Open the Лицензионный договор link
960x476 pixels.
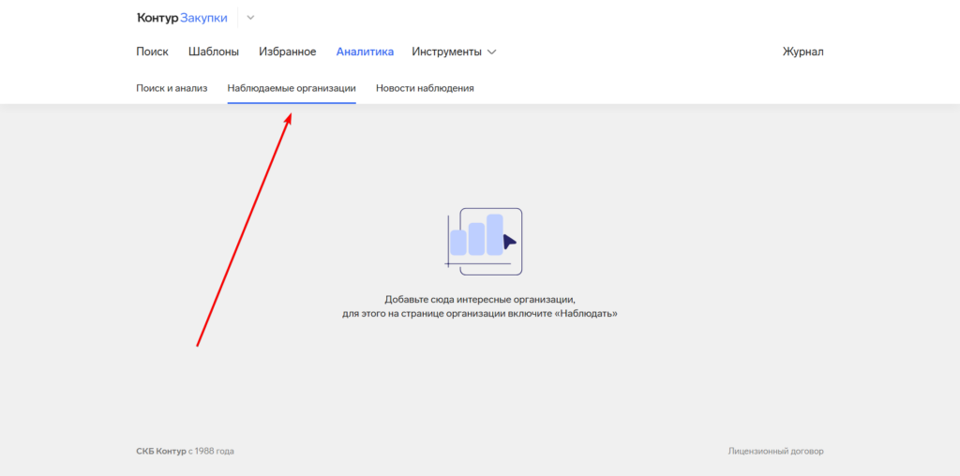775,451
